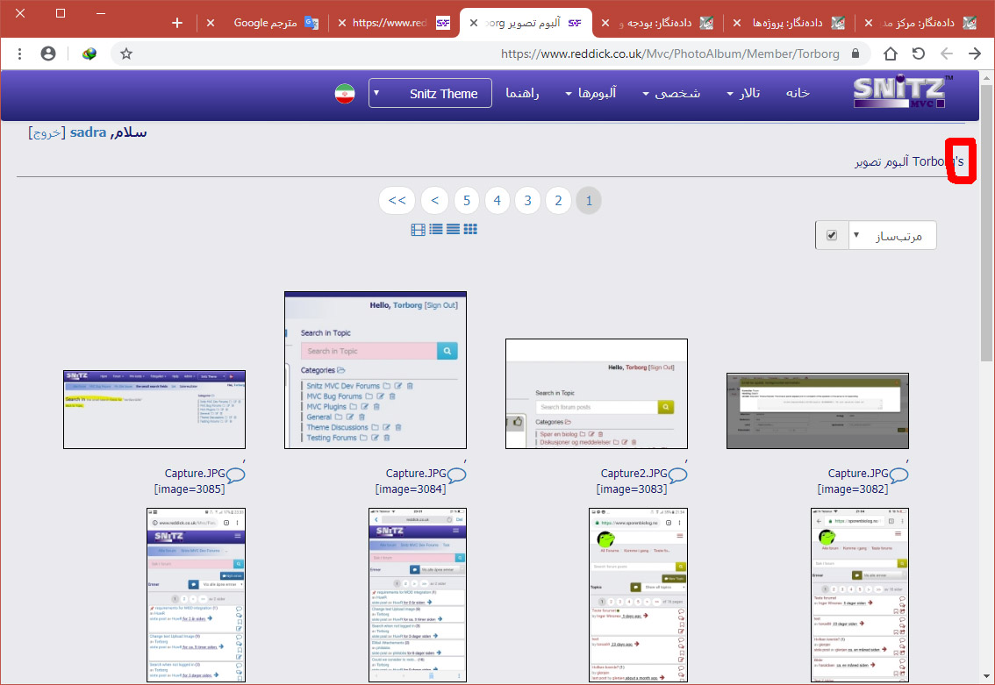The width and height of the screenshot is (995, 685).
Task: Click the Iran flag language icon
Action: [344, 94]
